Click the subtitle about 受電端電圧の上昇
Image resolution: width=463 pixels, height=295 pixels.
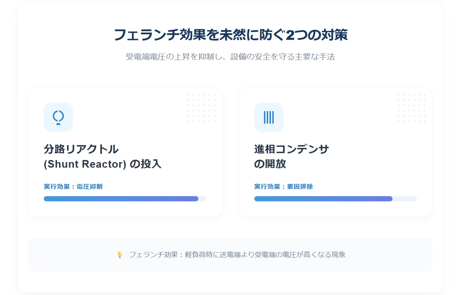point(230,57)
